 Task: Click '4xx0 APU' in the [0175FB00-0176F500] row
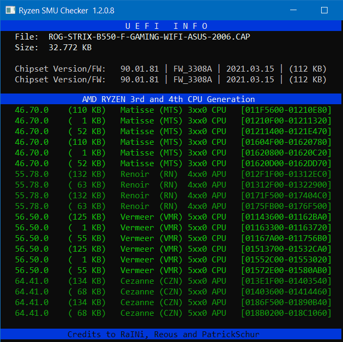(x=207, y=206)
